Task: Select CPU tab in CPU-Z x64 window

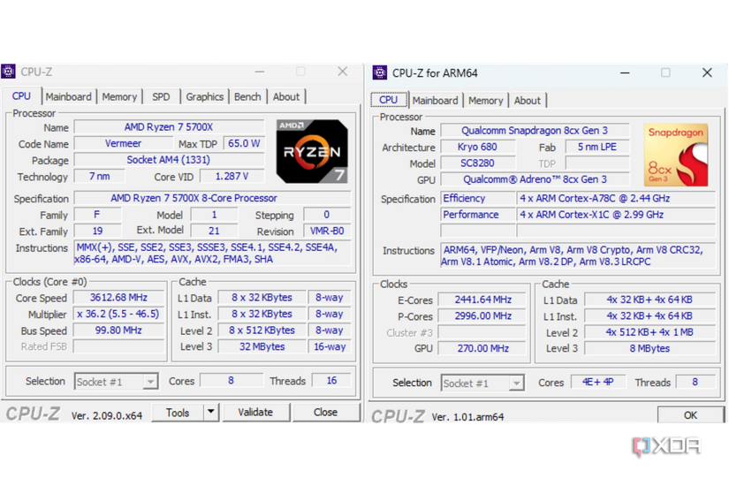Action: point(21,95)
